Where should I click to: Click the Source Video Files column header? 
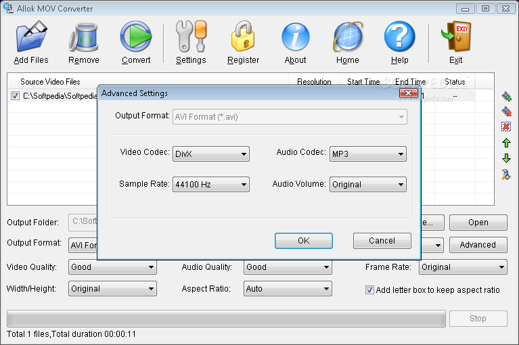click(x=148, y=81)
